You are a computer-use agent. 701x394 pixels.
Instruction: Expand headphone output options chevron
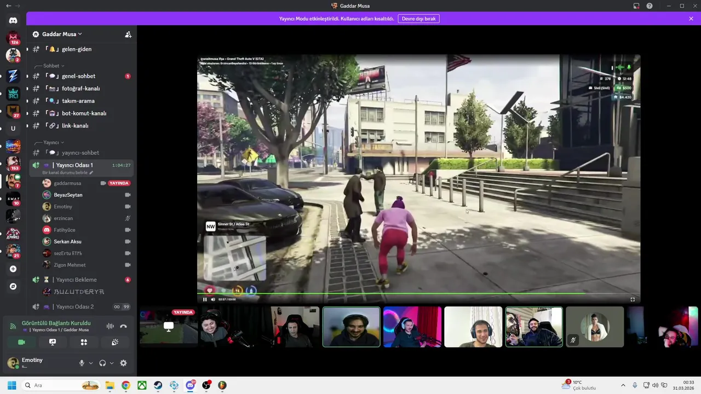point(112,363)
